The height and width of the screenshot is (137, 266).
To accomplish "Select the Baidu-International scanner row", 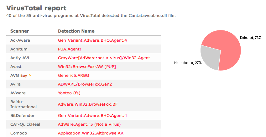I will coord(84,104).
